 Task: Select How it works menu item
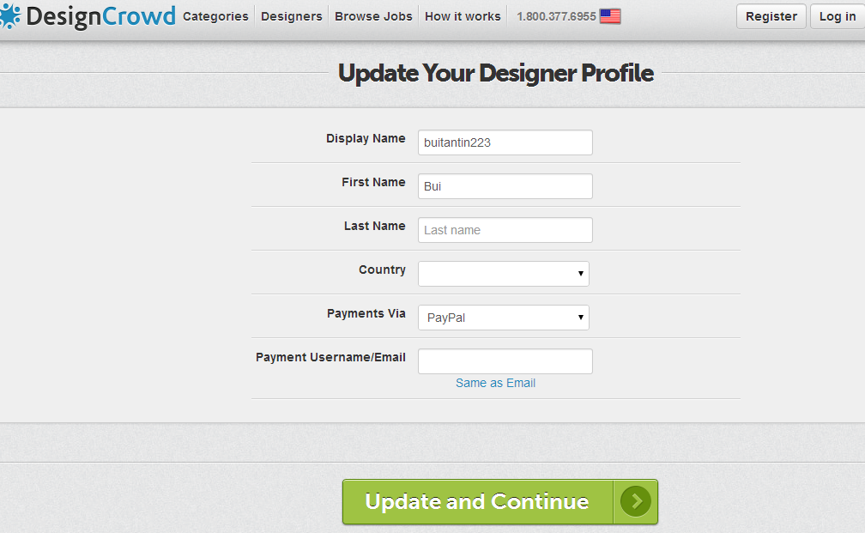(x=463, y=16)
